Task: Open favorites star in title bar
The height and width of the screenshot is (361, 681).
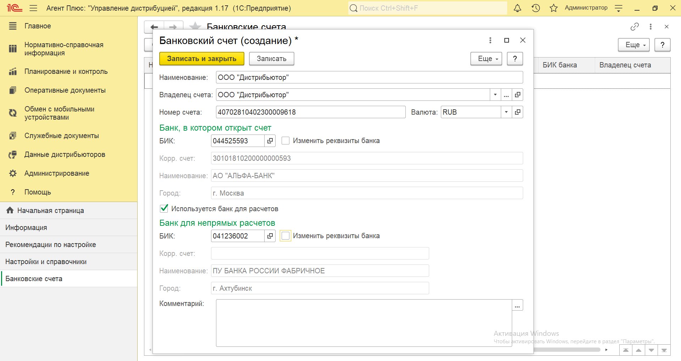Action: point(553,8)
